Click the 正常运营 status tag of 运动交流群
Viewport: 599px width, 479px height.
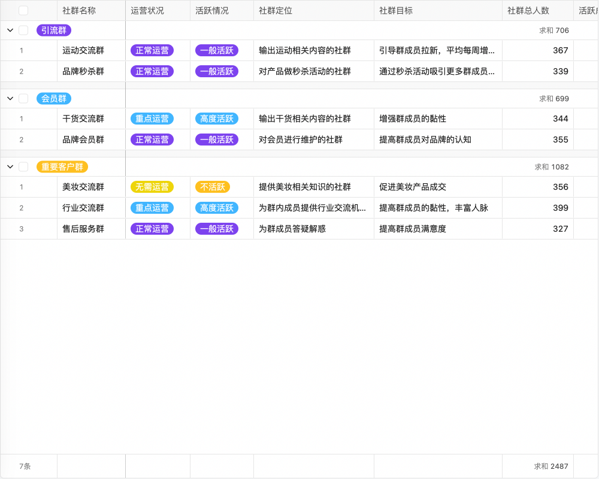tap(152, 50)
